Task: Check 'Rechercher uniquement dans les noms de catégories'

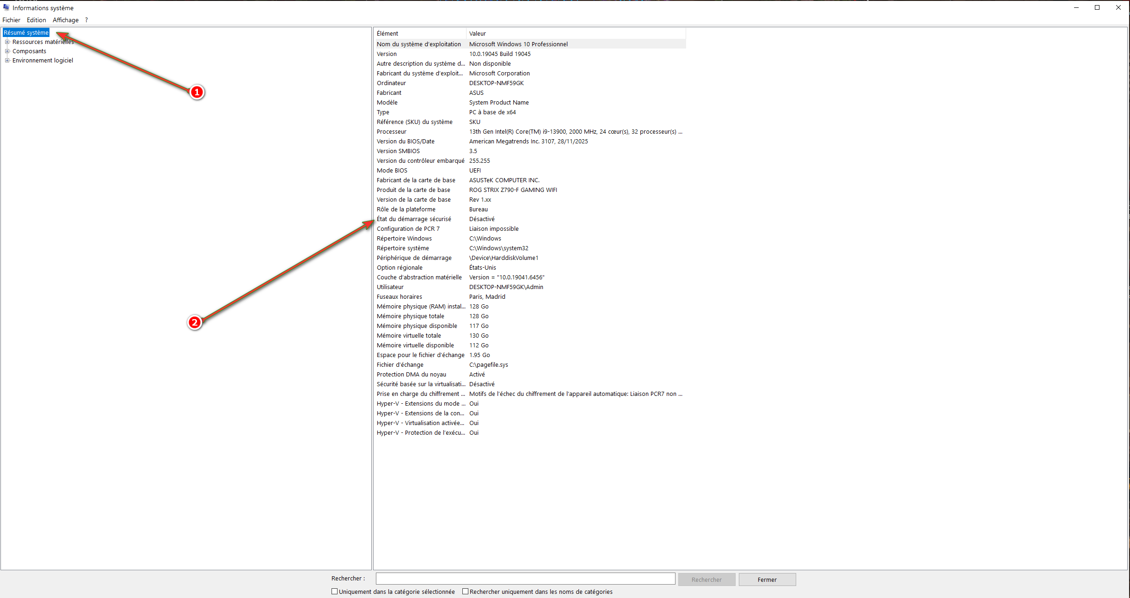Action: [466, 592]
